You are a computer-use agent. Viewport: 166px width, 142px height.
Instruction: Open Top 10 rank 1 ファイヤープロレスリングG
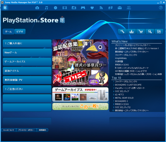coord(126,81)
